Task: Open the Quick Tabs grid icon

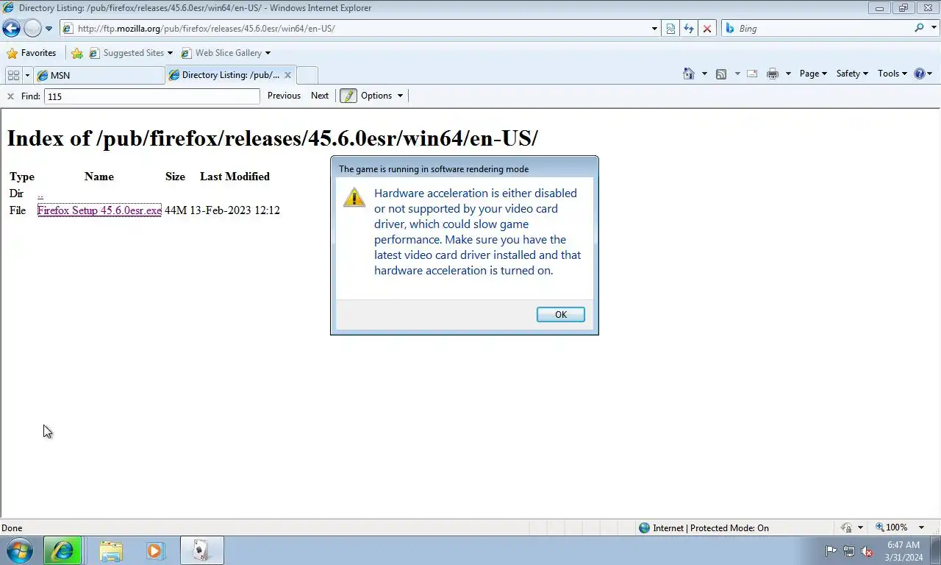Action: [13, 75]
